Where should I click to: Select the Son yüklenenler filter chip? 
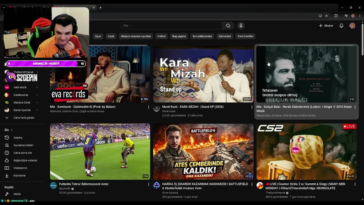click(x=202, y=36)
